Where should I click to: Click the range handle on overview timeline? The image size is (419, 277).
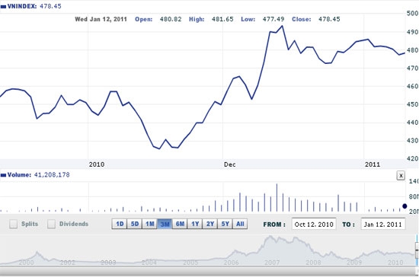click(417, 250)
